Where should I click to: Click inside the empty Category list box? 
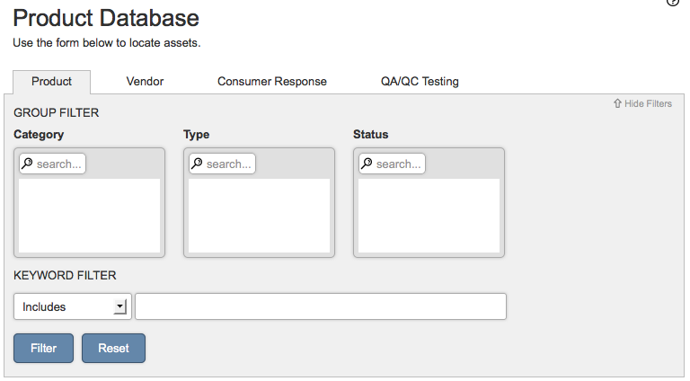[89, 216]
